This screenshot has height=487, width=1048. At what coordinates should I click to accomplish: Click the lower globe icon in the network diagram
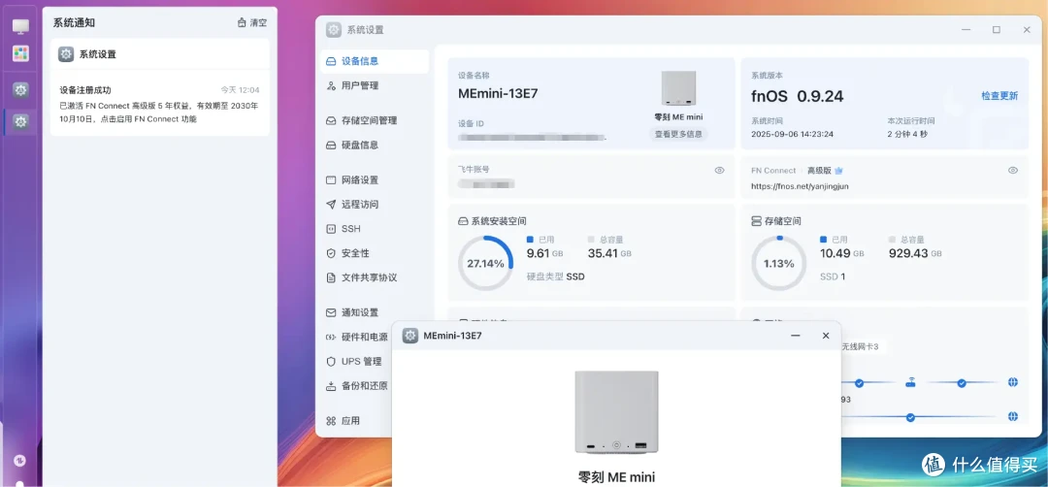pos(1012,416)
